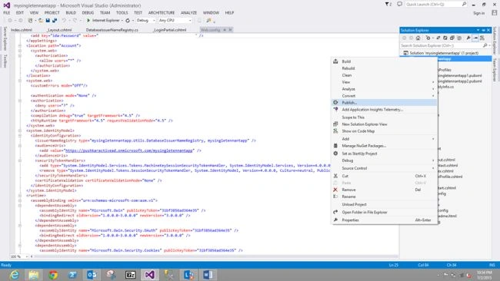Switch to the Index.cshtml tab
Viewport: 500px width, 281px height.
22,30
